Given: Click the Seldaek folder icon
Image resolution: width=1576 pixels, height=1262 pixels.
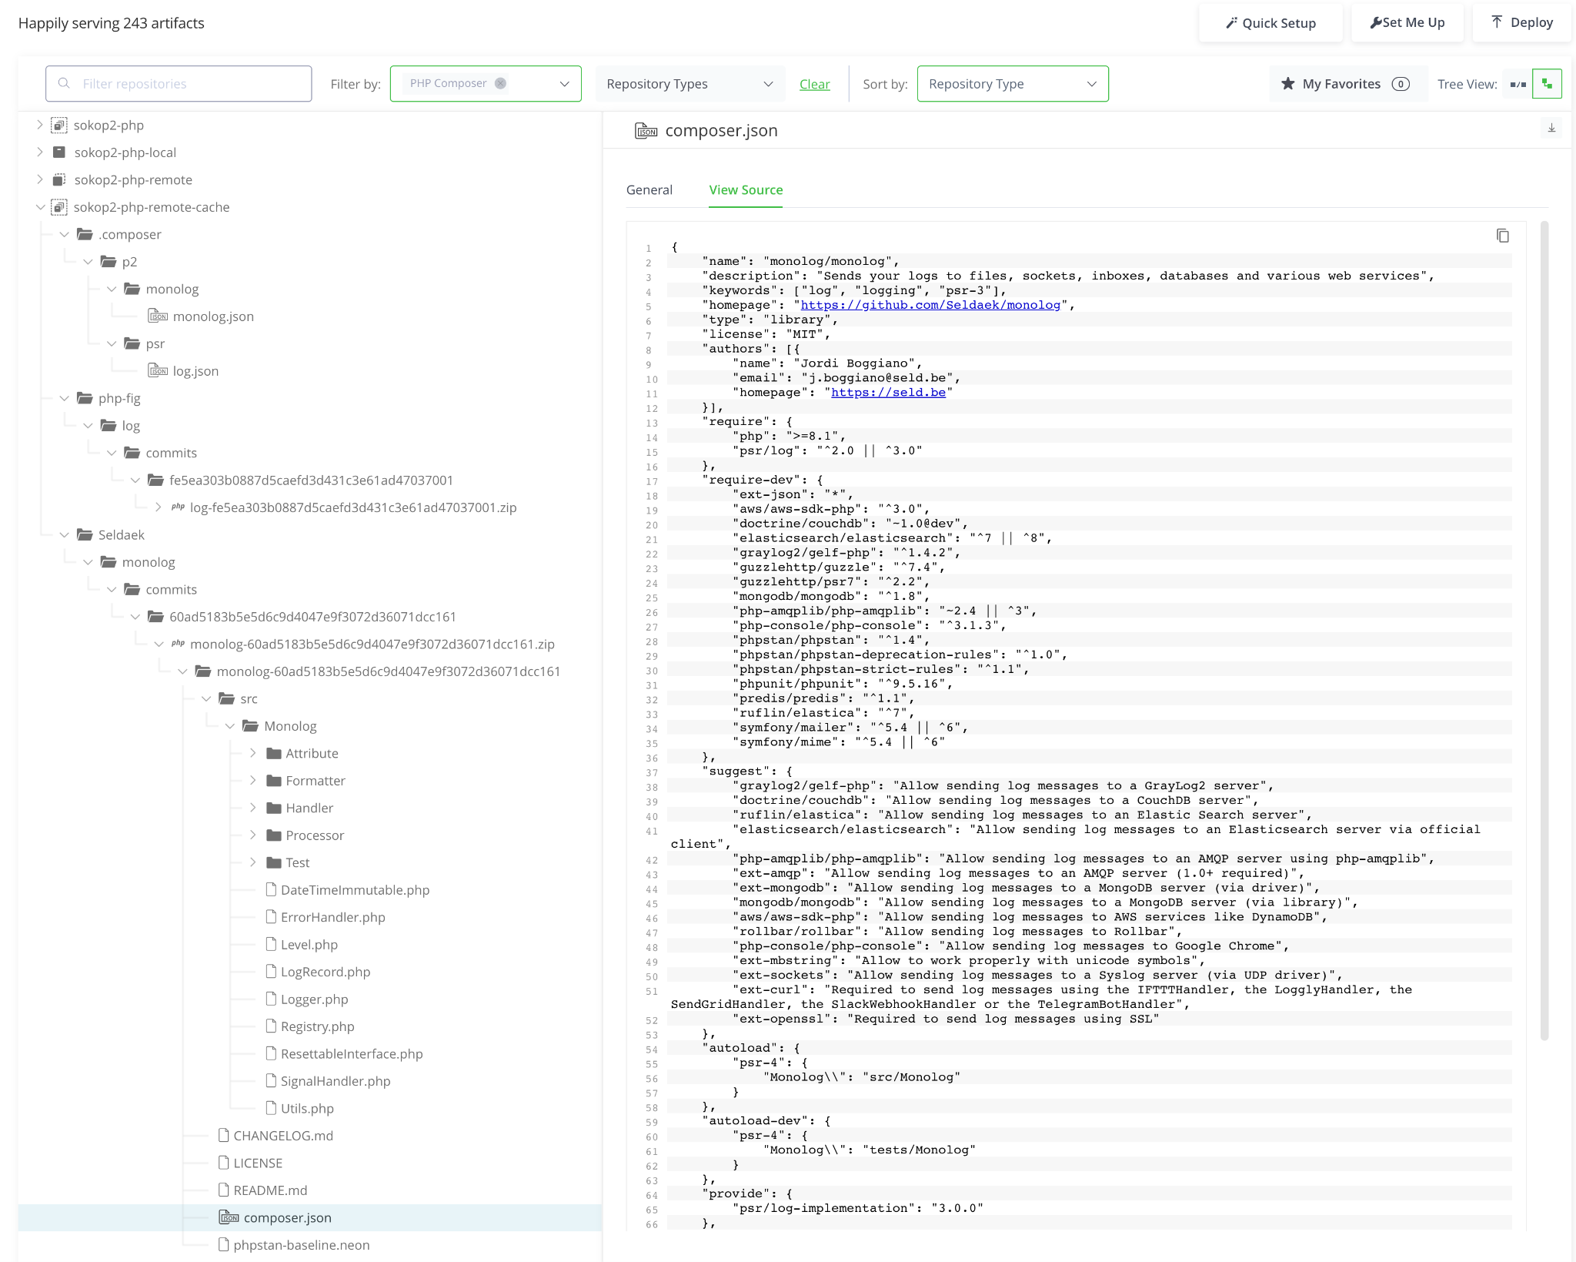Looking at the screenshot, I should [85, 534].
